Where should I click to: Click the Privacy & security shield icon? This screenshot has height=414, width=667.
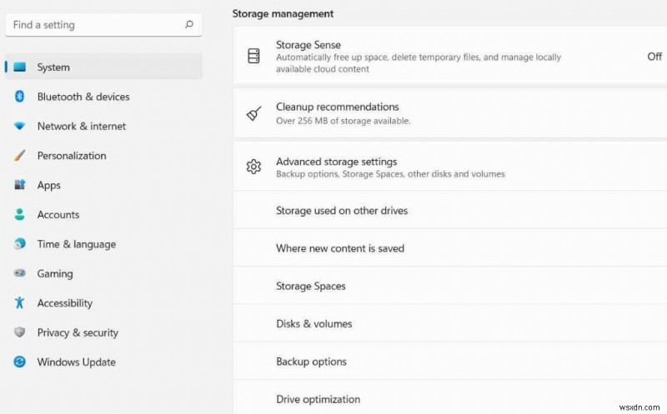point(20,332)
